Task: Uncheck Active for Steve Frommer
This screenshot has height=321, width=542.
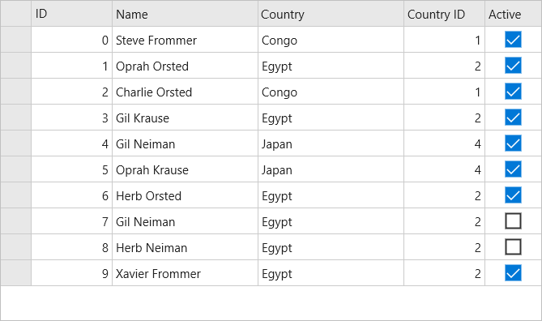Action: point(513,40)
